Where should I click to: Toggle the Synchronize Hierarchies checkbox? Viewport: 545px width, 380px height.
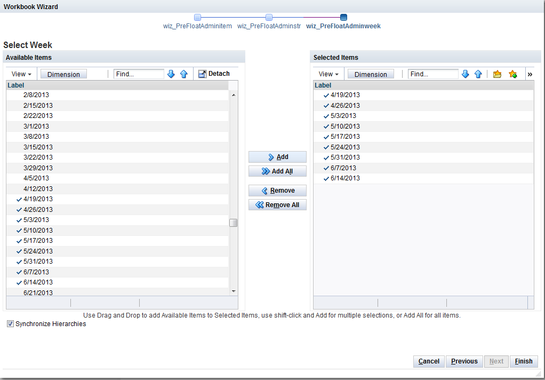pyautogui.click(x=11, y=324)
